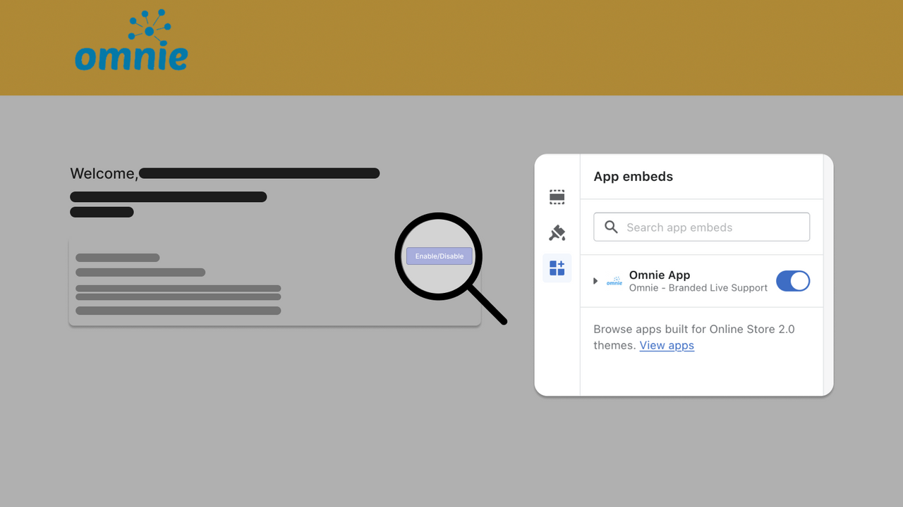Click the Enable/Disable button
Viewport: 903px width, 507px height.
point(439,256)
